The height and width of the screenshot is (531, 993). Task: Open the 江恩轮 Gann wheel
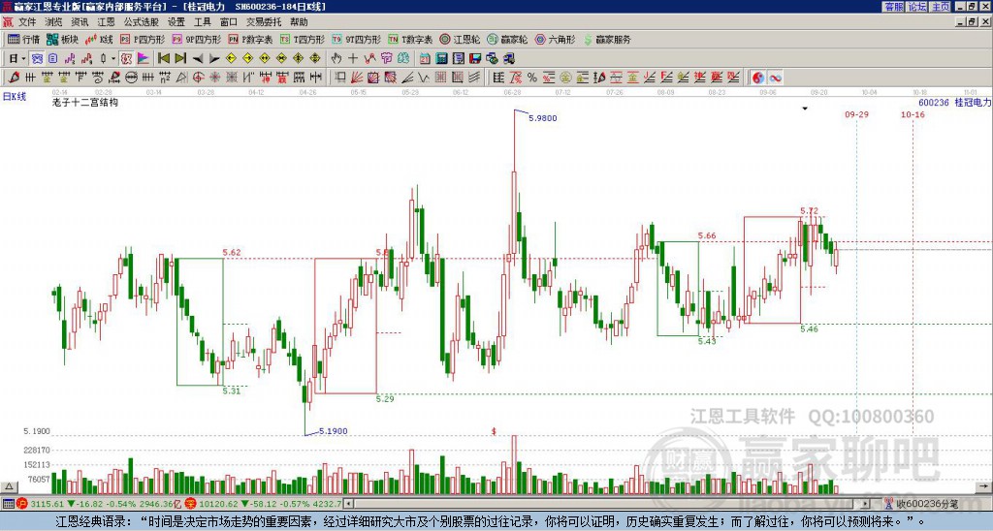click(x=460, y=39)
